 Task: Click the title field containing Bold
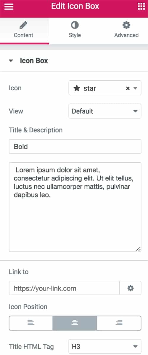tap(75, 147)
